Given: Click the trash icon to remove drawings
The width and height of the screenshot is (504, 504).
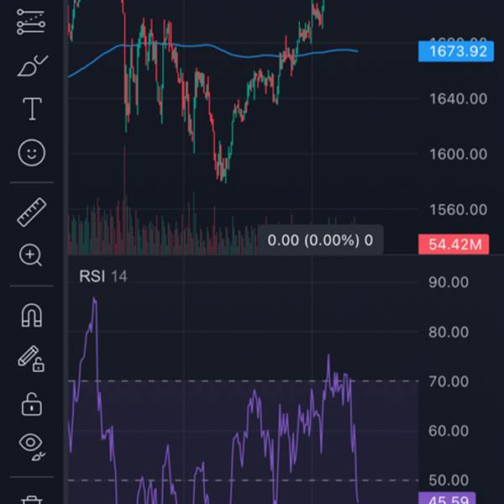Looking at the screenshot, I should (32, 500).
